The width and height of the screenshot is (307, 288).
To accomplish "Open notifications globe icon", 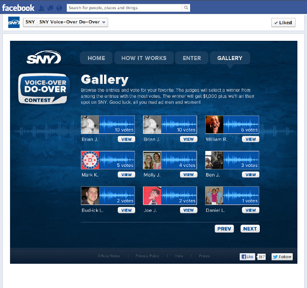I will 59,8.
